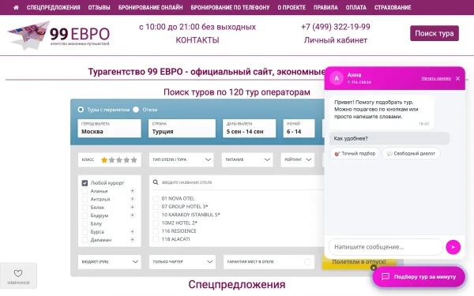Toggle the Гарантия мест в отеле checkbox

pyautogui.click(x=307, y=262)
